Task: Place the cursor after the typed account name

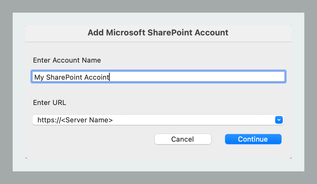Action: click(109, 77)
